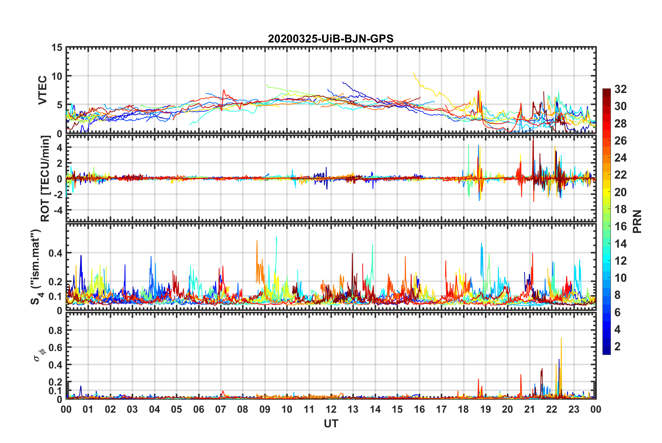Click tick label 12 on the PRN colorbar
Screen dimensions: 662x443
621,261
